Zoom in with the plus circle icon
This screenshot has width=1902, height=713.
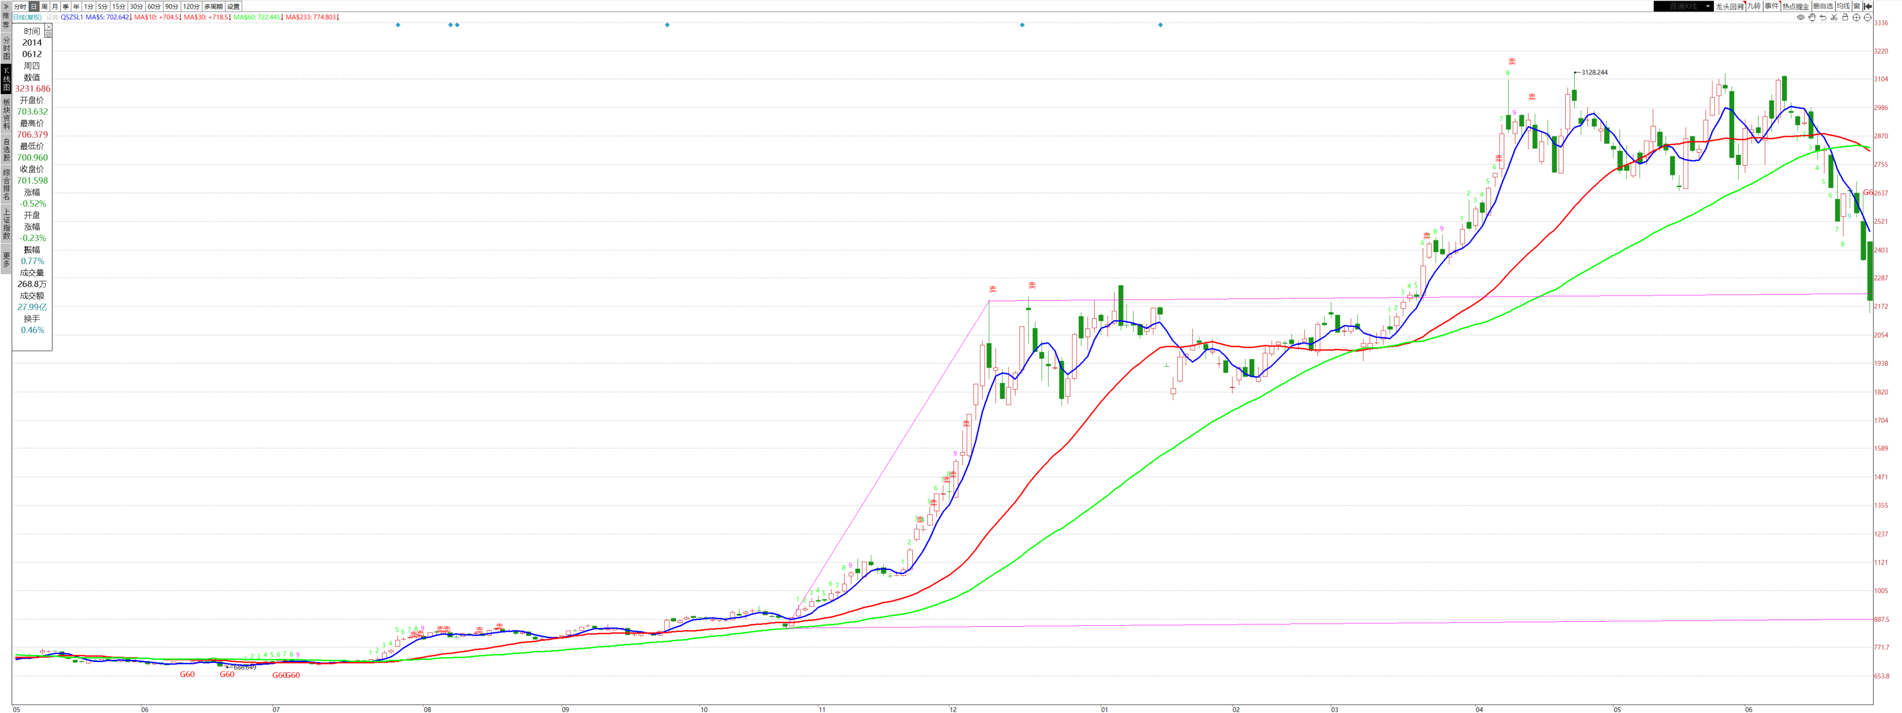(1856, 18)
